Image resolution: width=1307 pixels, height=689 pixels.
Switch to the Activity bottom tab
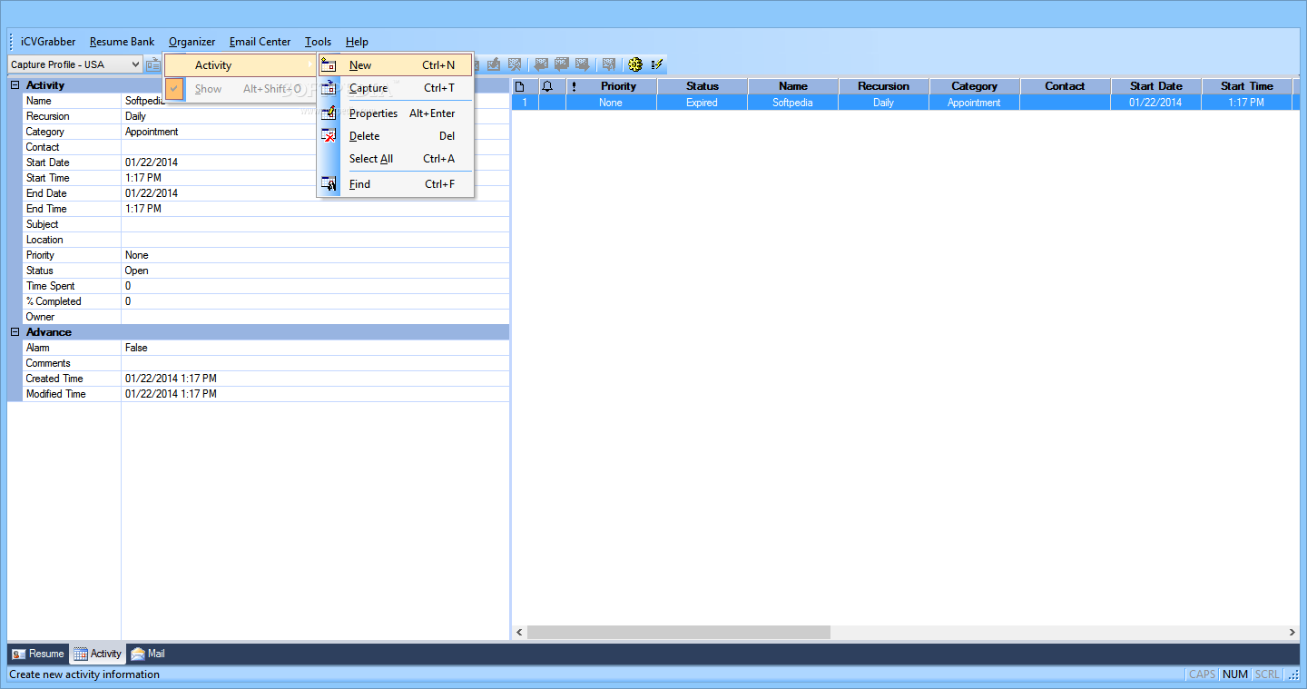tap(97, 654)
